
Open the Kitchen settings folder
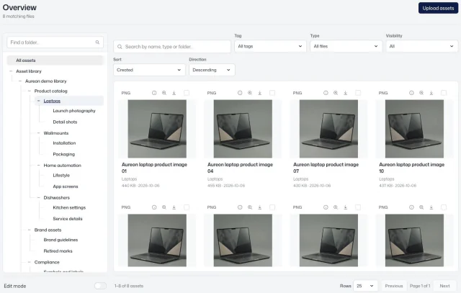69,207
